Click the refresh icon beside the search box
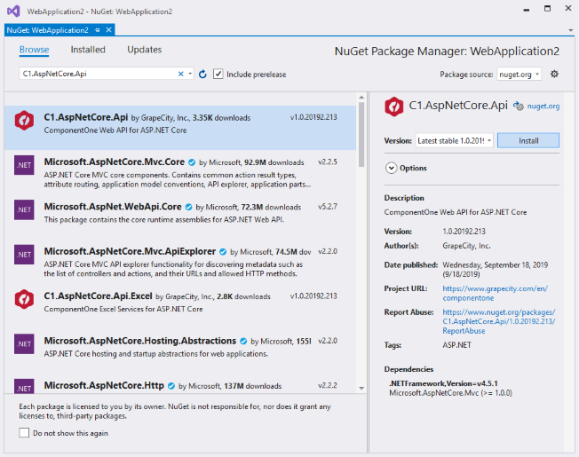The height and width of the screenshot is (457, 579). (x=202, y=75)
